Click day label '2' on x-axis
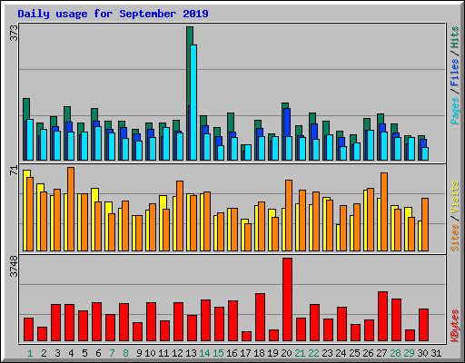 [x=44, y=353]
